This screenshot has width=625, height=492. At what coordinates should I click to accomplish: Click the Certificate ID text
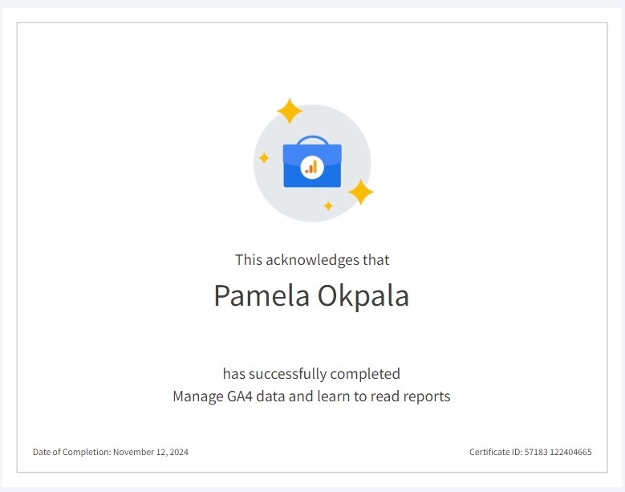click(530, 452)
